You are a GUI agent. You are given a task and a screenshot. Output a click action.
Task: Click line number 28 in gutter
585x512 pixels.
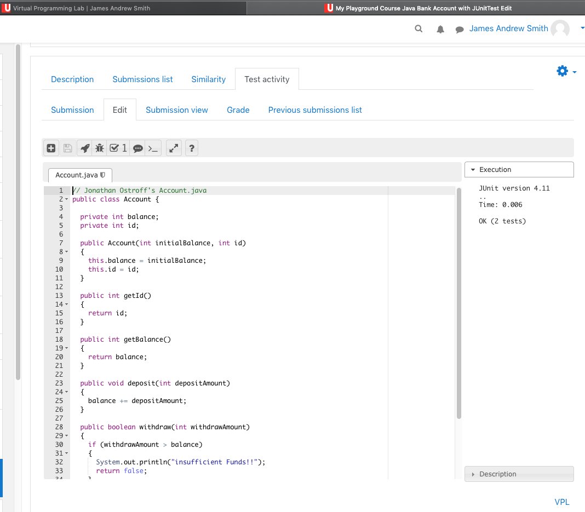coord(59,427)
